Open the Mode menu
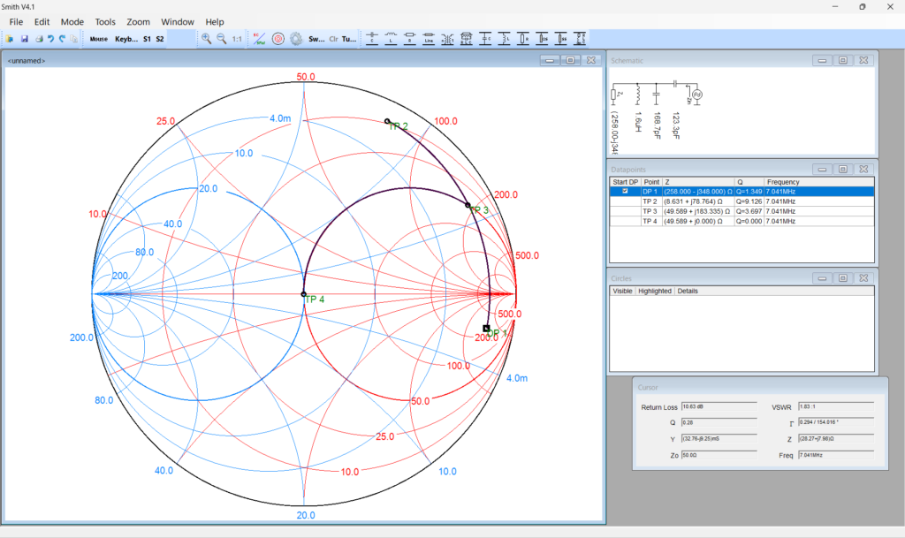Viewport: 905px width, 538px height. pyautogui.click(x=72, y=21)
